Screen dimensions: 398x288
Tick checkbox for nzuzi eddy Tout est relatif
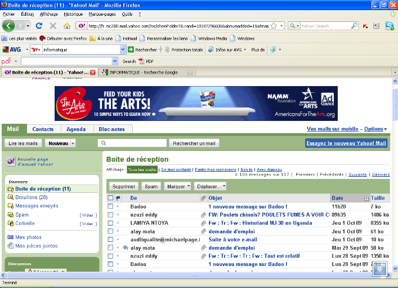pos(110,256)
